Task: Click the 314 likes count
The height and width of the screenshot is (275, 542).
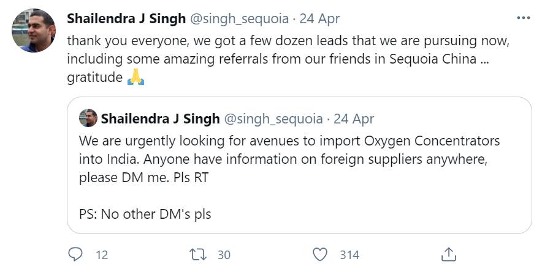Action: point(349,255)
